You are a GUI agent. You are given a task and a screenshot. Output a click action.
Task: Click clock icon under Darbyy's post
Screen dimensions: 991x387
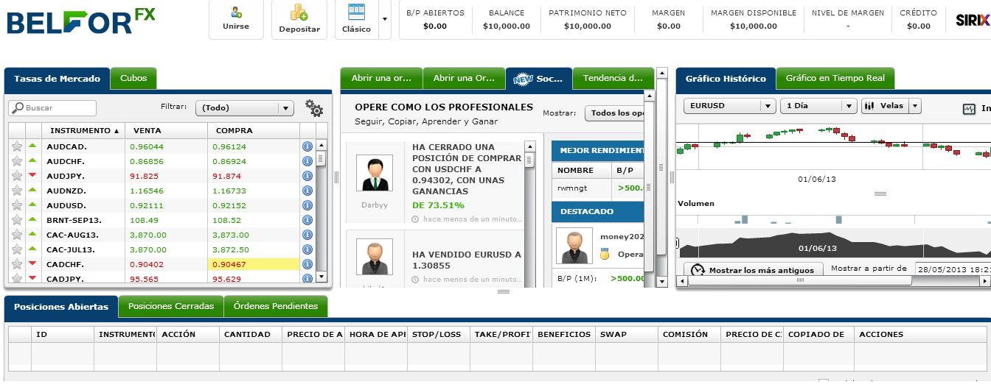415,219
